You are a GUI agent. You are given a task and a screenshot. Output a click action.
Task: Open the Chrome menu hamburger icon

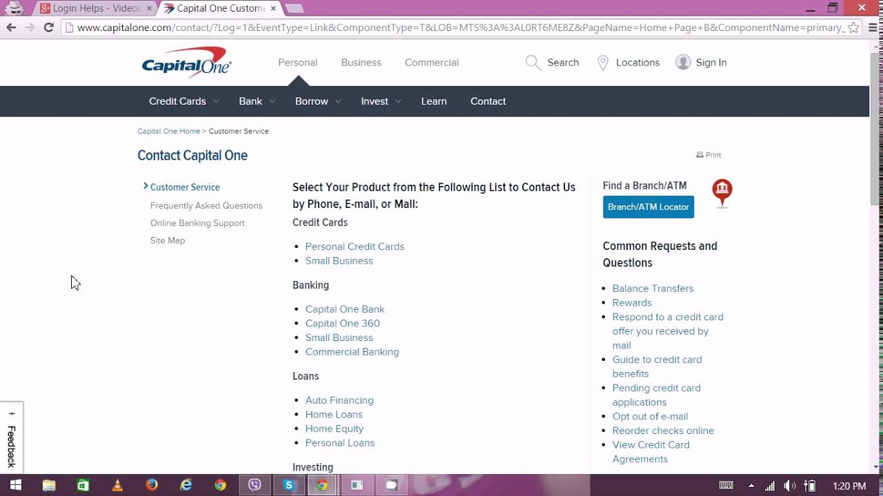pos(872,28)
